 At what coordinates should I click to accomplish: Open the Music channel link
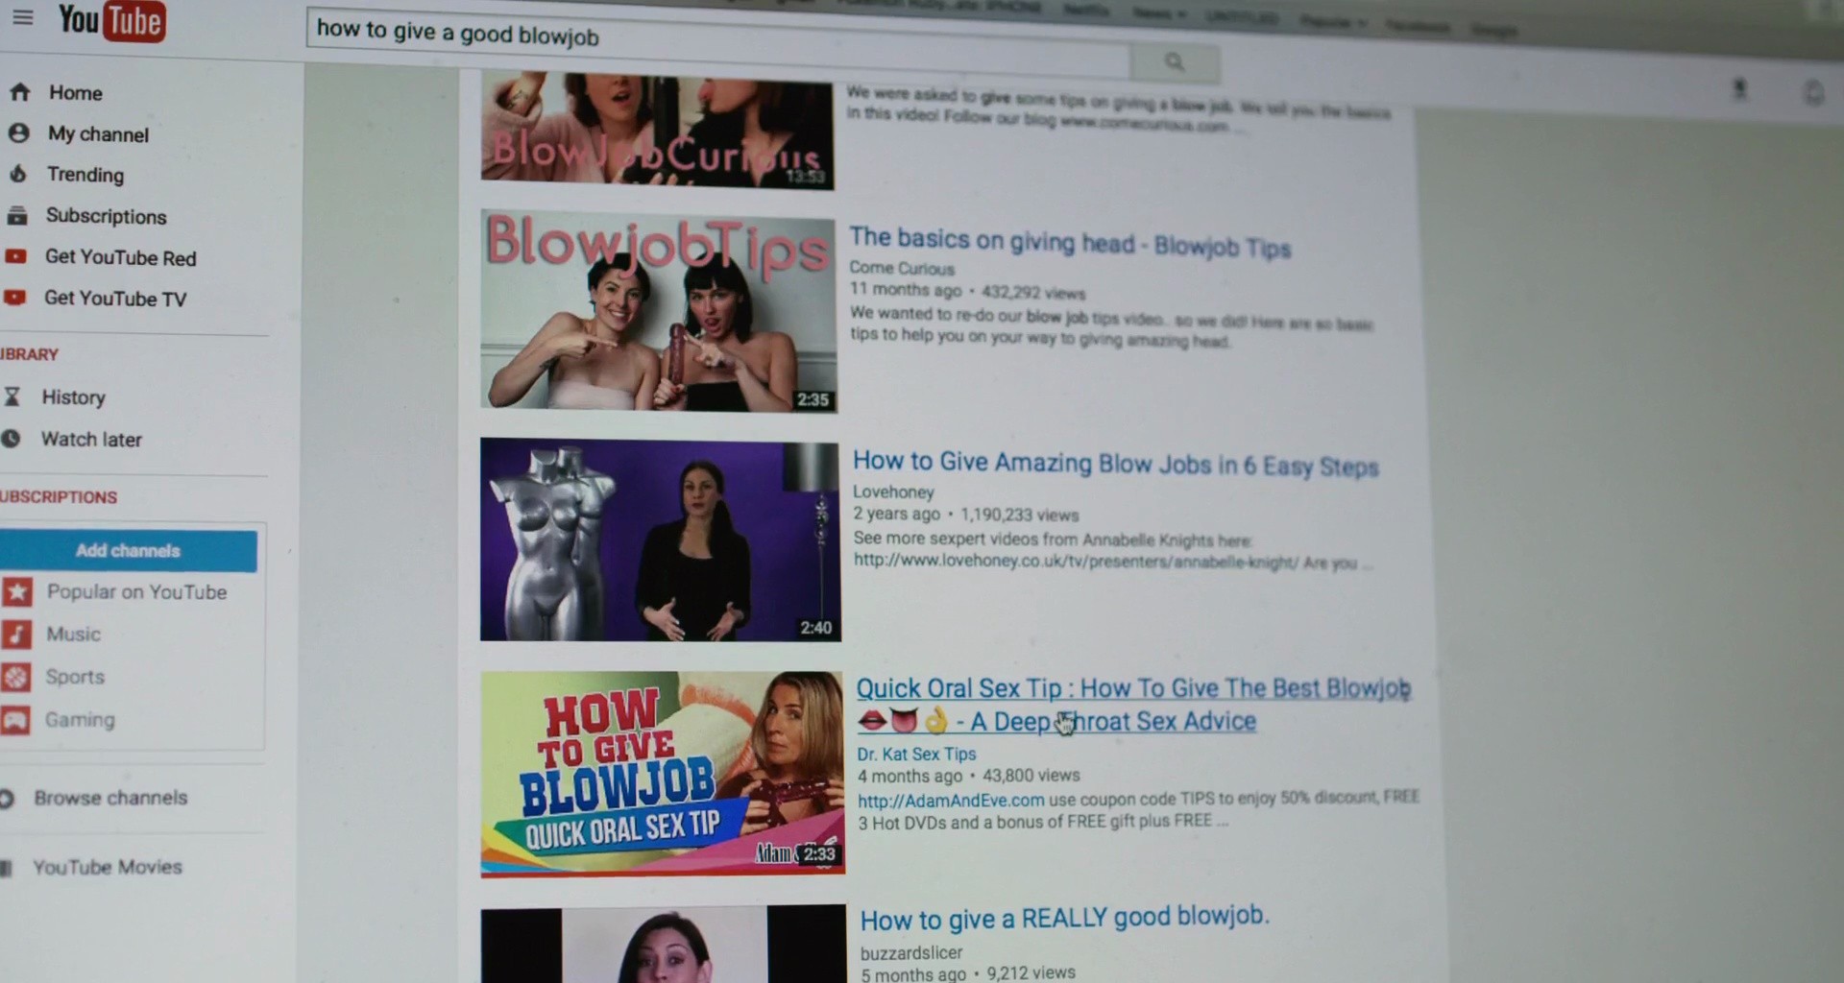click(74, 635)
